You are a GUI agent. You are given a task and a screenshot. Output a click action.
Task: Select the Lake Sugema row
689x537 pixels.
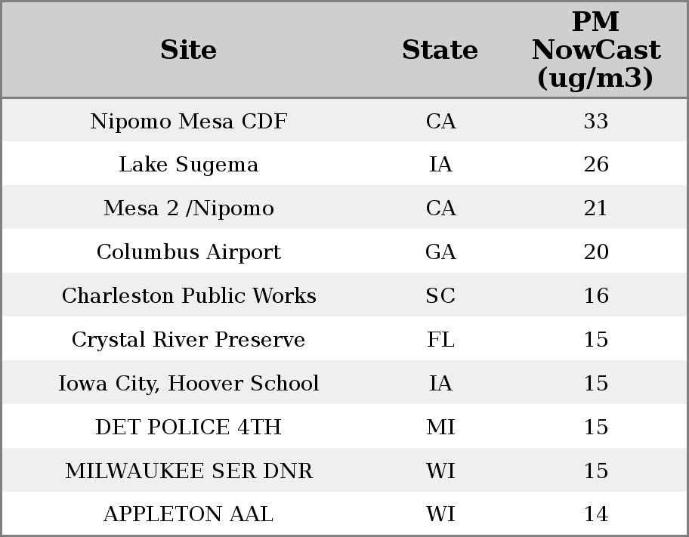189,165
